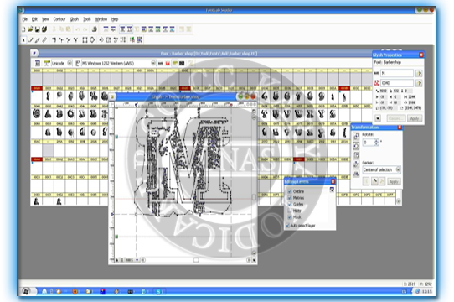Uncheck the Guides layer checkbox
Viewport: 454px width, 302px height.
point(289,204)
